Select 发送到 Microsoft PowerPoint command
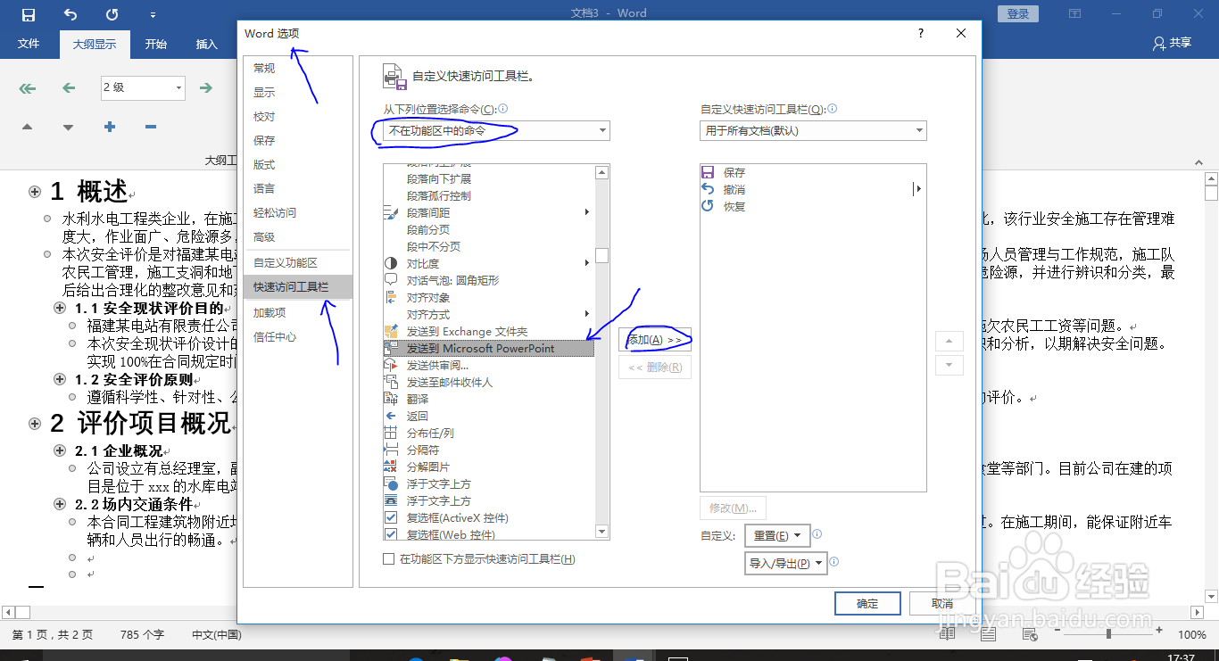1219x661 pixels. (488, 348)
